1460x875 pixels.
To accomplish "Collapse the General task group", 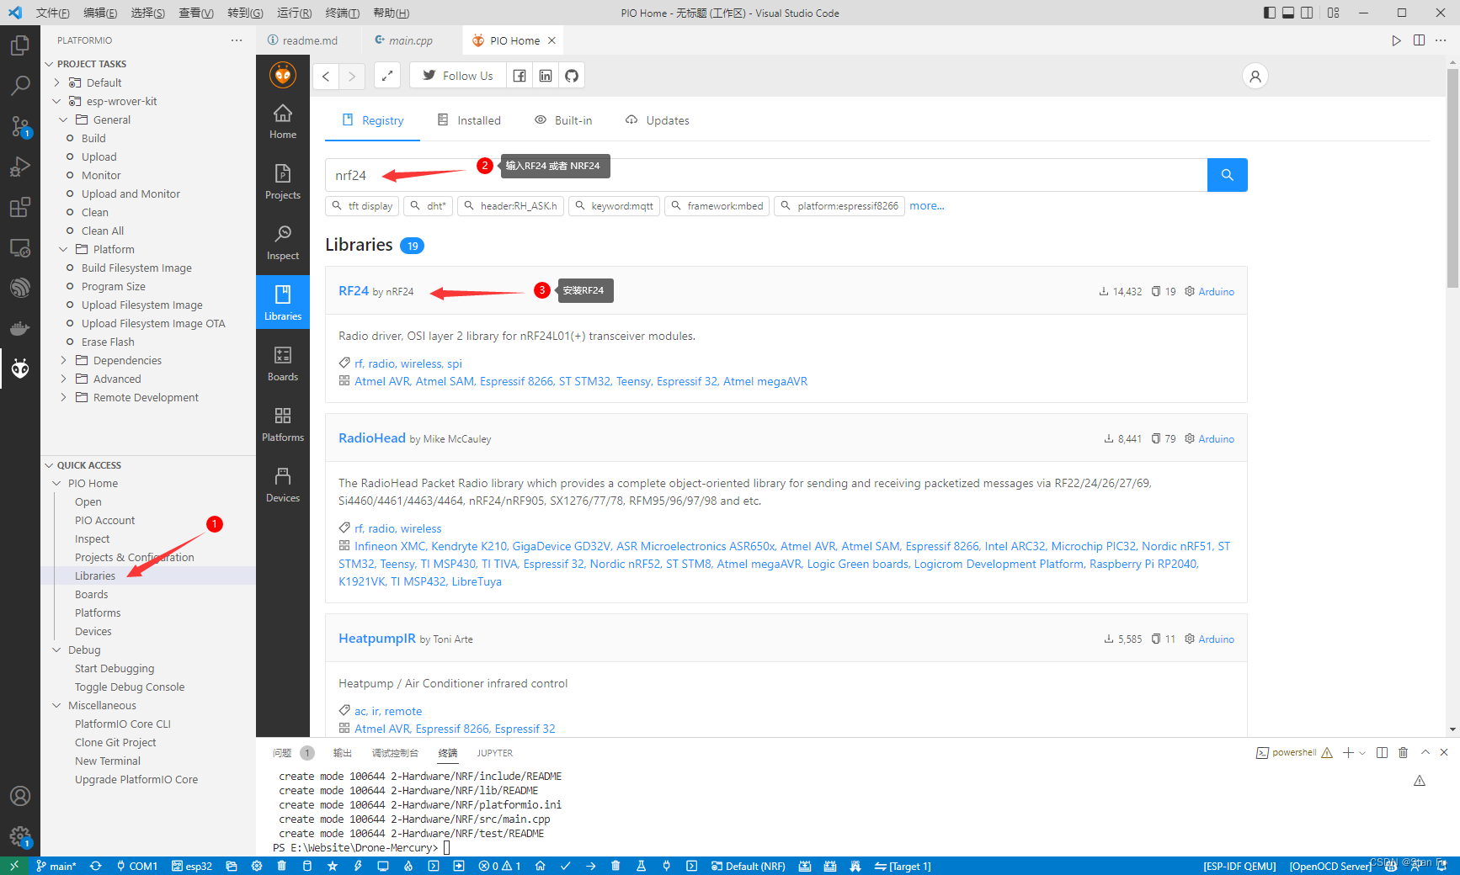I will (x=63, y=119).
